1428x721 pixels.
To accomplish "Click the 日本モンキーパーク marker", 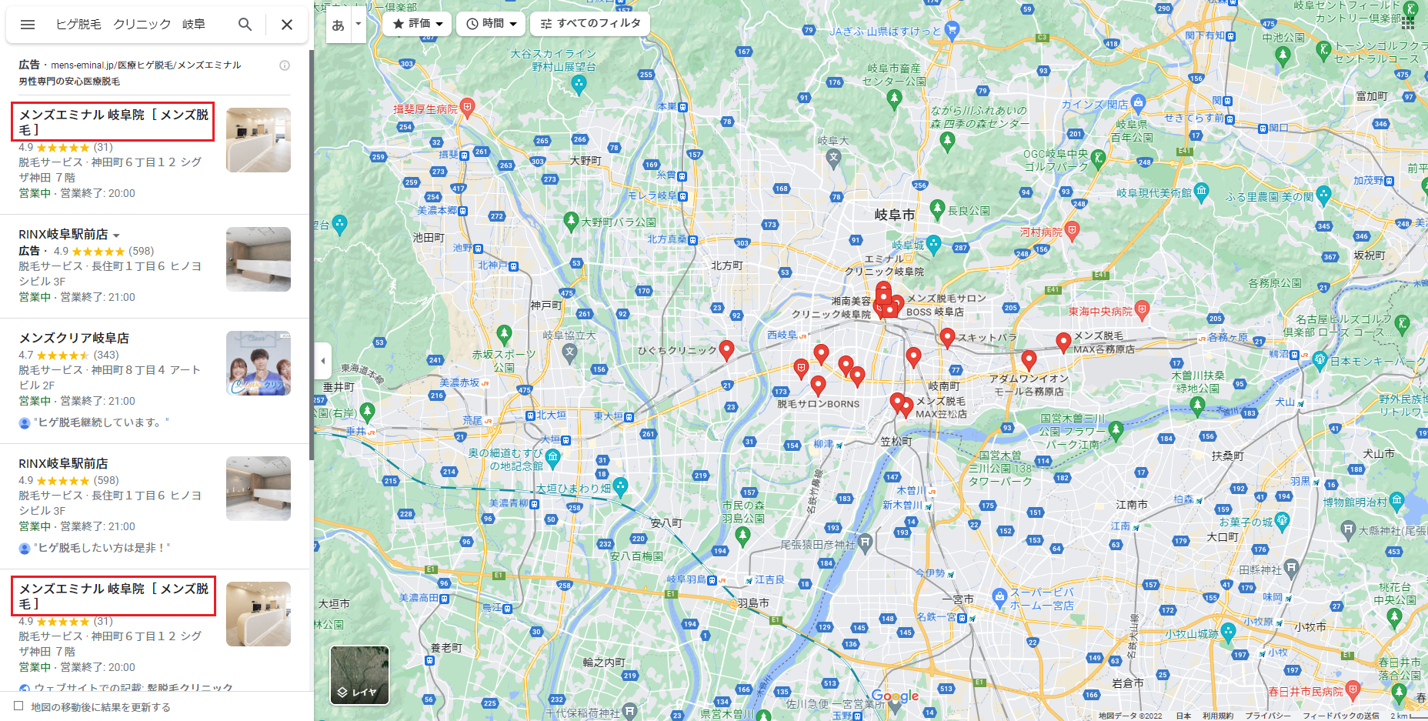I will [1320, 359].
